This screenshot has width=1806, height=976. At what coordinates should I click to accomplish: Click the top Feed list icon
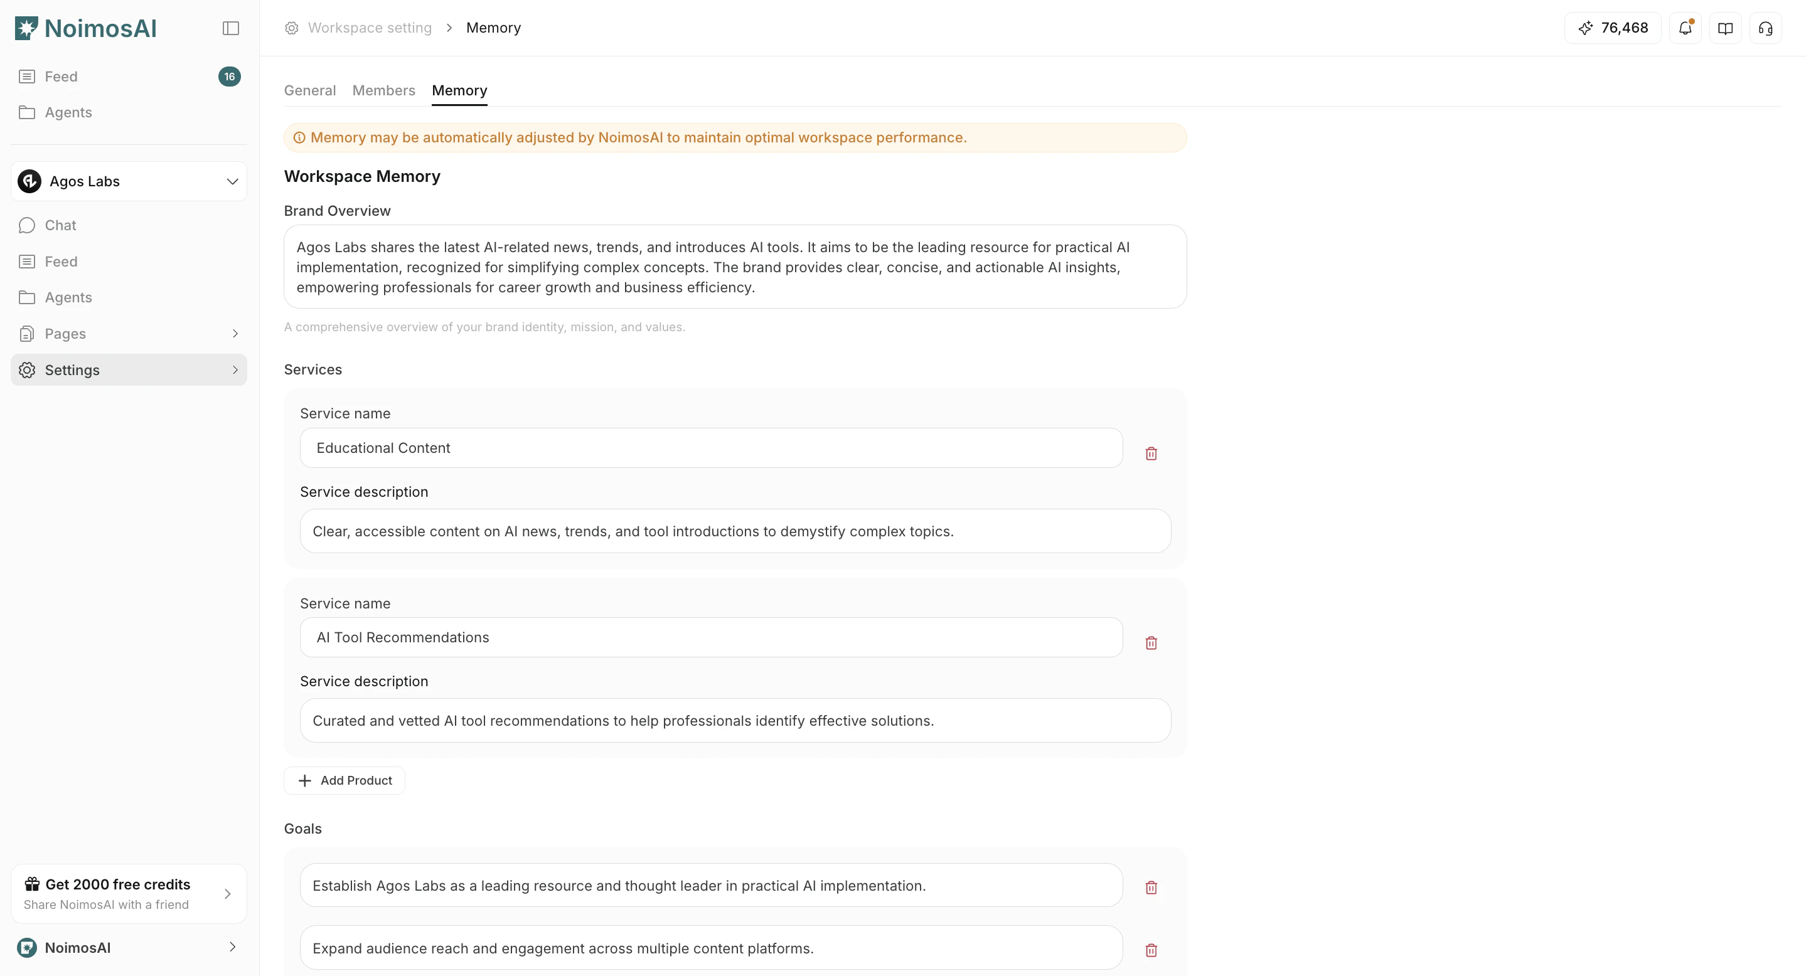tap(26, 77)
